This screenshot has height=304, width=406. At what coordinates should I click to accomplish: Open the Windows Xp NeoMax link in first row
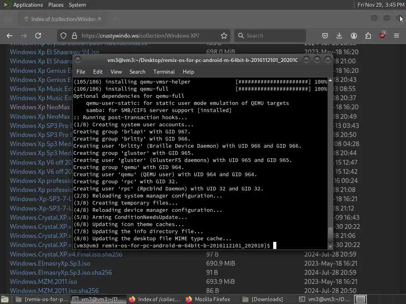(40, 107)
